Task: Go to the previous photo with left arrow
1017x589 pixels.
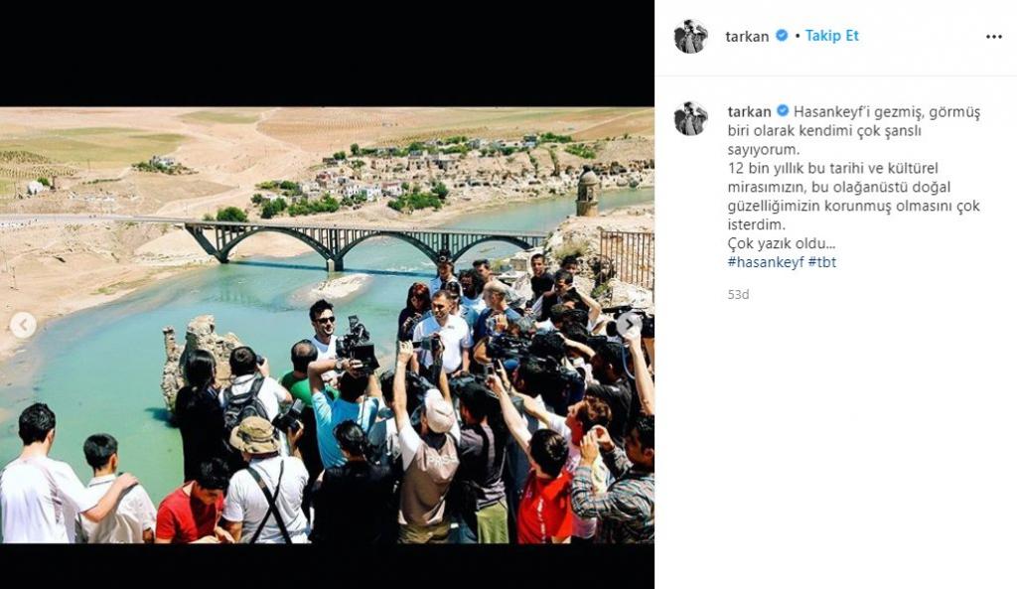Action: pos(24,325)
